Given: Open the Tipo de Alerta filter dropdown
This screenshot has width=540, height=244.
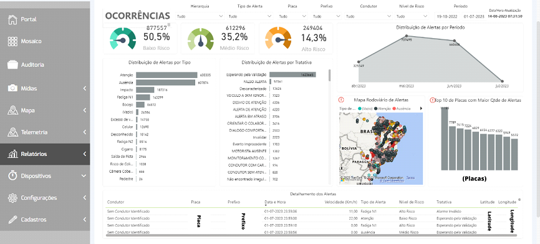Looking at the screenshot, I should [251, 16].
